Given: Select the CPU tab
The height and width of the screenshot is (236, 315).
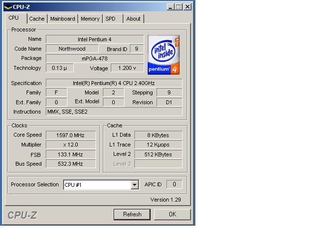Looking at the screenshot, I should [x=16, y=18].
